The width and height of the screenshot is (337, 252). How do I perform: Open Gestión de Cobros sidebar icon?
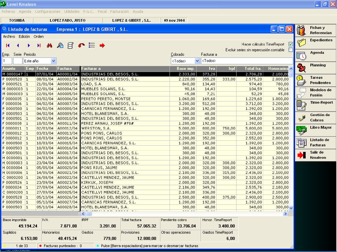[302, 118]
